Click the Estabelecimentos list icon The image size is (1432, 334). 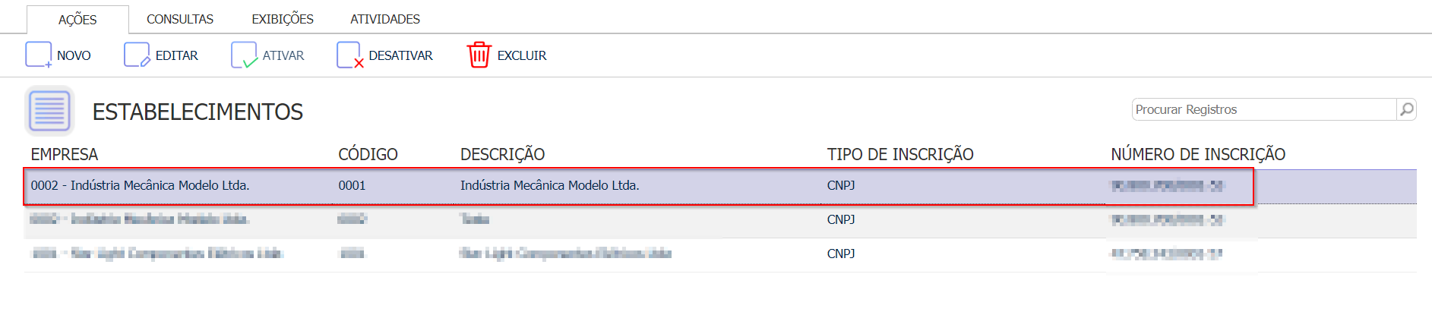click(x=49, y=111)
